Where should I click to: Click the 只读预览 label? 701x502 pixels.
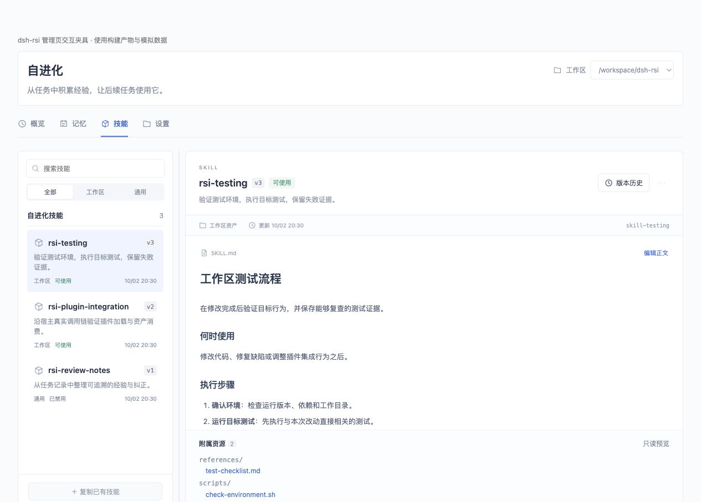[656, 443]
